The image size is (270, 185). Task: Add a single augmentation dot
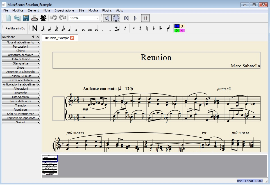103,30
